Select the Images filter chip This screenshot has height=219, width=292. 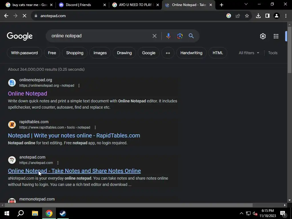[x=100, y=53]
